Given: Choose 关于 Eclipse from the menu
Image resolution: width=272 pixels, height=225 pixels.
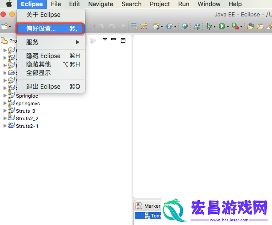Looking at the screenshot, I should (51, 15).
